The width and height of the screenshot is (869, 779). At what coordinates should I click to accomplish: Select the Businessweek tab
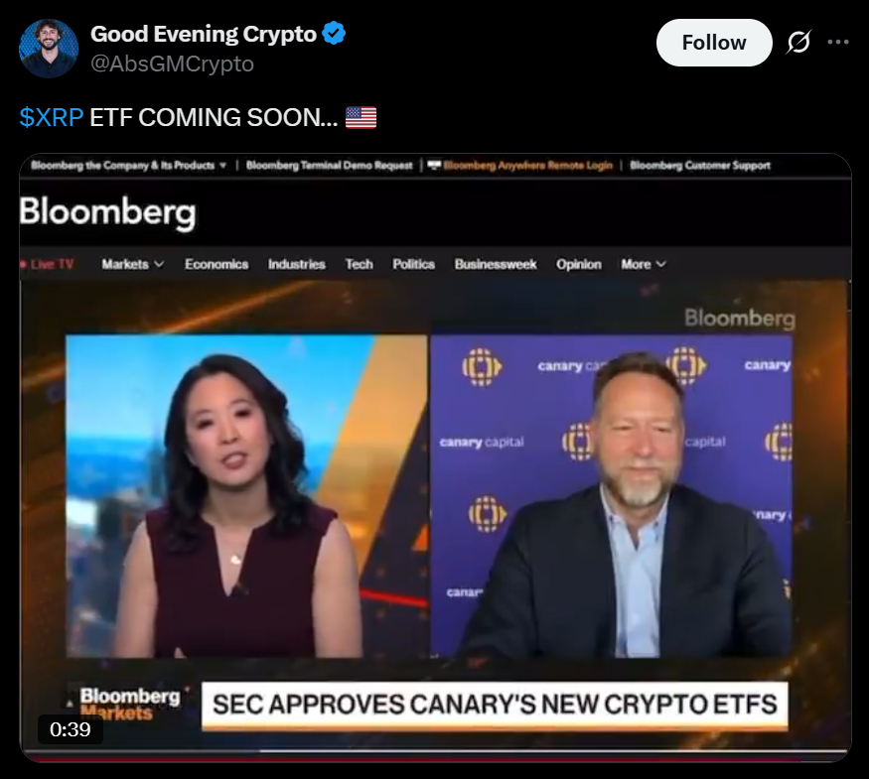496,264
